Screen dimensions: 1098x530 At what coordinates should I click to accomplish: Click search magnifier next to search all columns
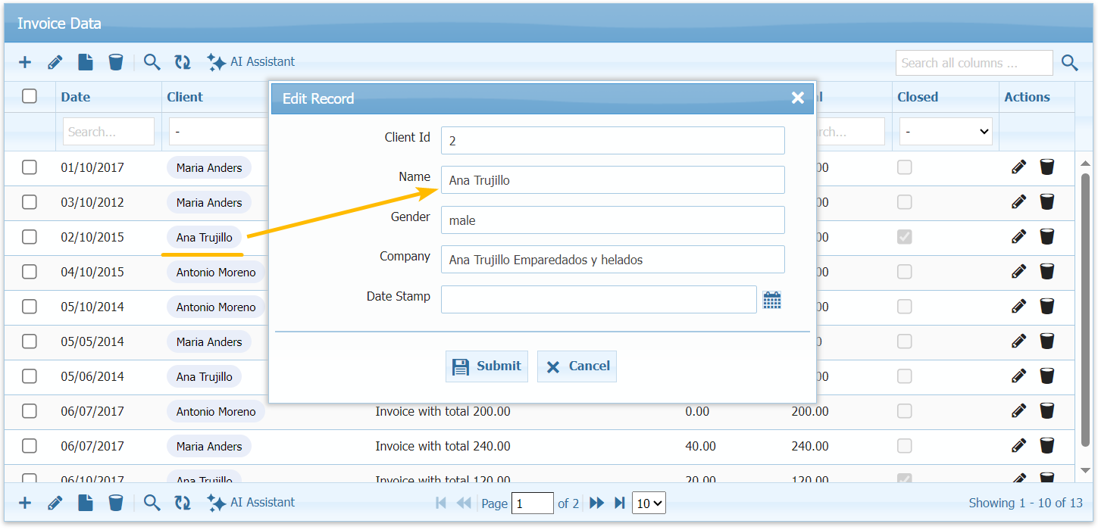[x=1069, y=64]
